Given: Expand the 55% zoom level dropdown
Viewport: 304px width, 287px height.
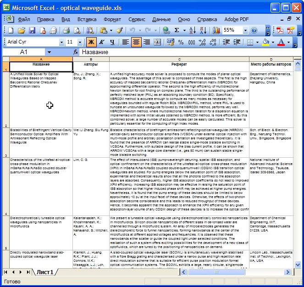Looking at the screenshot, I should click(245, 30).
